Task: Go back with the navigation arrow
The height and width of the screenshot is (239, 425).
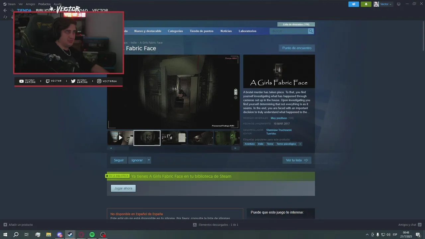Action: (x=5, y=10)
